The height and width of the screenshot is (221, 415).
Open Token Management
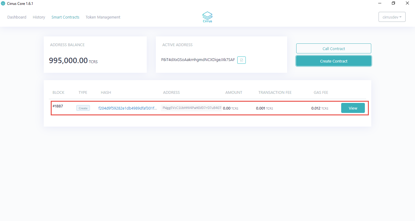(103, 17)
